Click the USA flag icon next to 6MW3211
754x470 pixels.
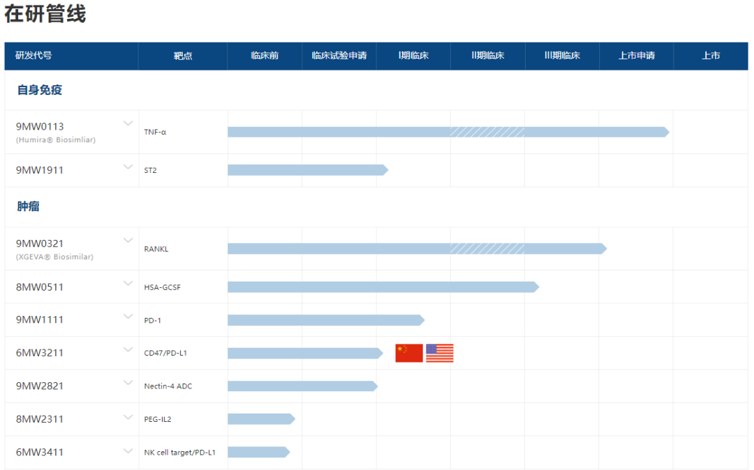coord(440,353)
